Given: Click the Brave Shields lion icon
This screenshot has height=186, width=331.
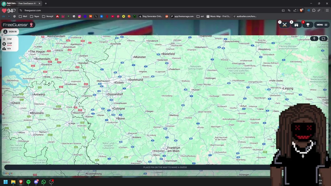Looking at the screenshot, I should coord(301,10).
